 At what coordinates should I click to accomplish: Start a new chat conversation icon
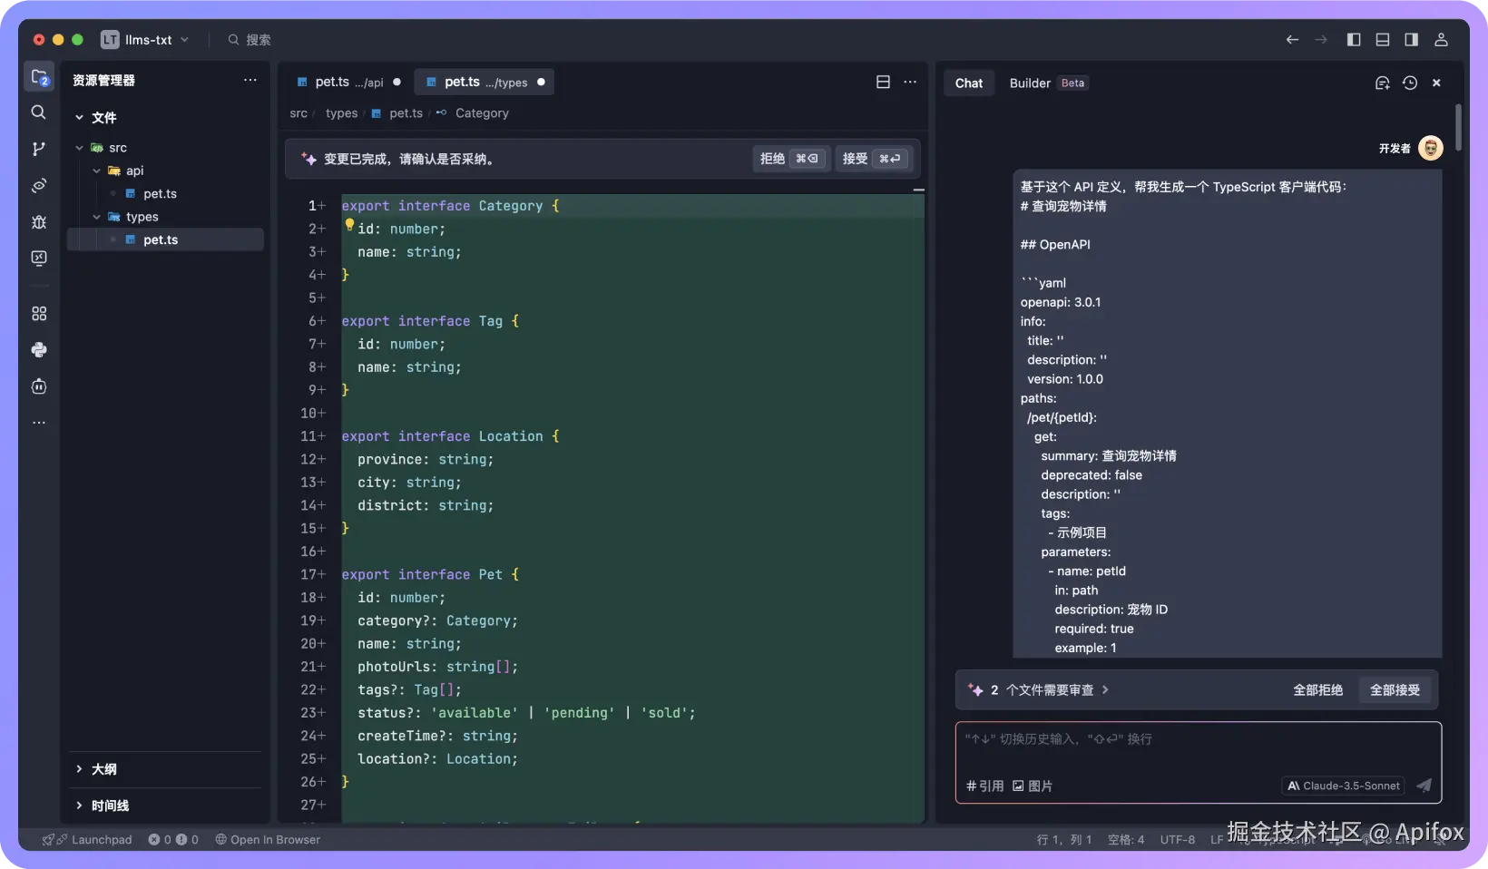click(x=1382, y=83)
